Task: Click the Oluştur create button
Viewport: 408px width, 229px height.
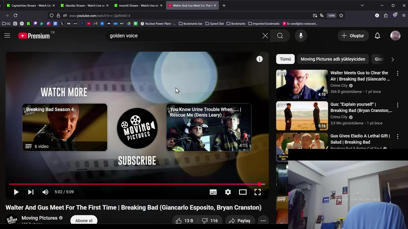Action: coord(353,36)
